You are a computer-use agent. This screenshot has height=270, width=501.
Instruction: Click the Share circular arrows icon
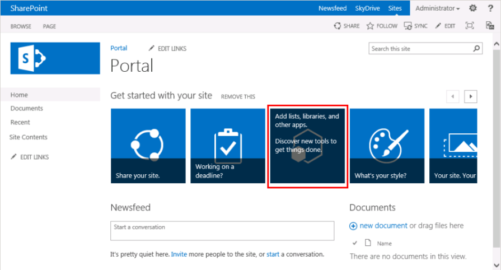tap(338, 26)
